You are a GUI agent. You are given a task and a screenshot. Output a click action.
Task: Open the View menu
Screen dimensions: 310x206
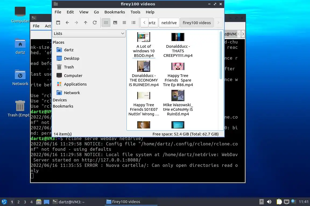coord(84,12)
